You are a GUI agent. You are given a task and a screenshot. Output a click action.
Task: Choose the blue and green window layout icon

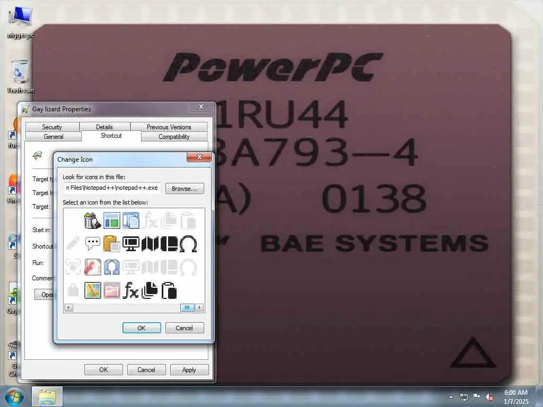coord(111,220)
